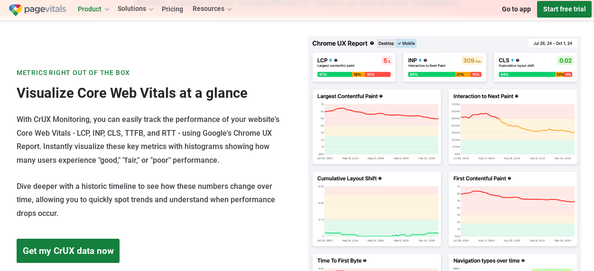Click Get my CrUX data now

68,251
